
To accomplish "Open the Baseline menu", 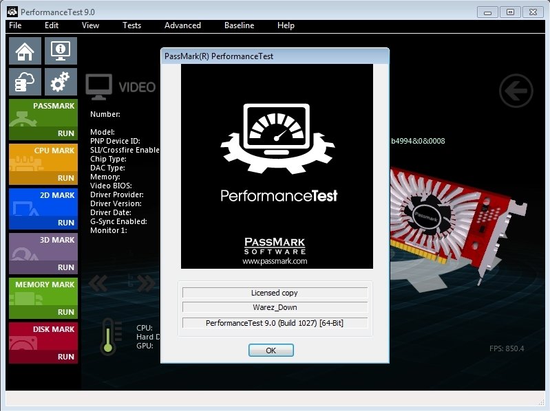I will coord(239,25).
